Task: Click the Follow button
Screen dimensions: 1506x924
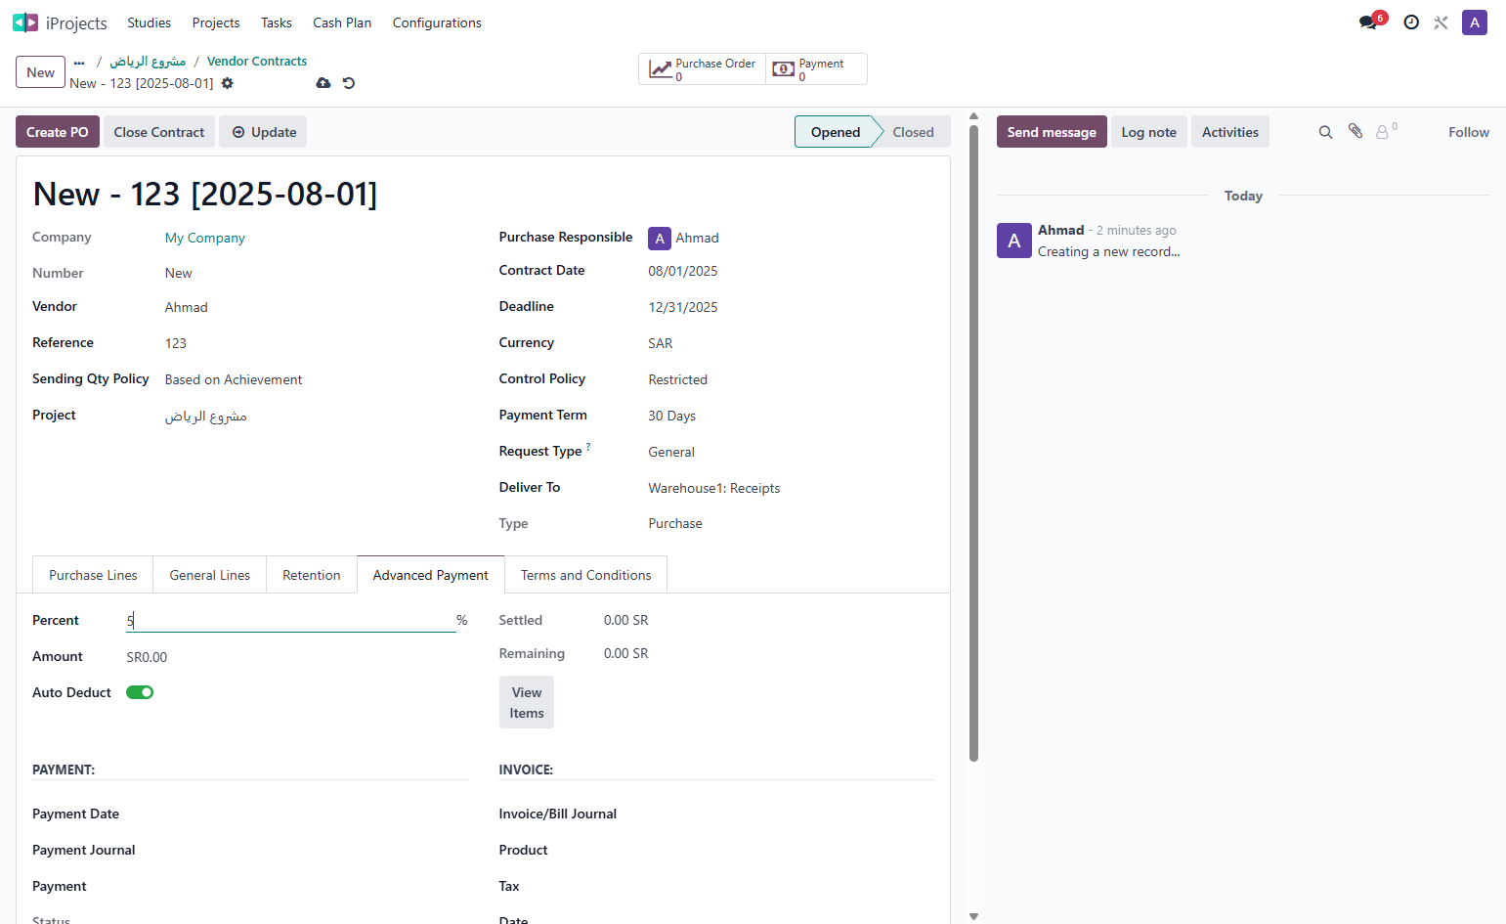Action: [1469, 132]
